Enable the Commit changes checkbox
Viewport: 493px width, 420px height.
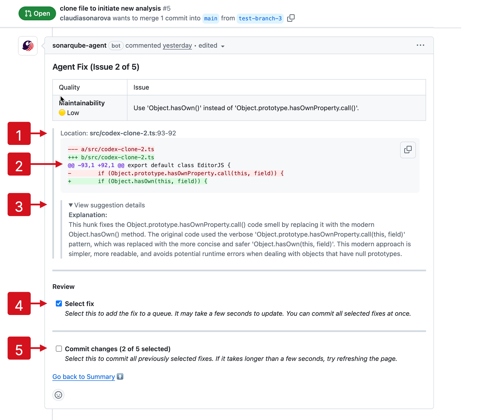coord(59,349)
